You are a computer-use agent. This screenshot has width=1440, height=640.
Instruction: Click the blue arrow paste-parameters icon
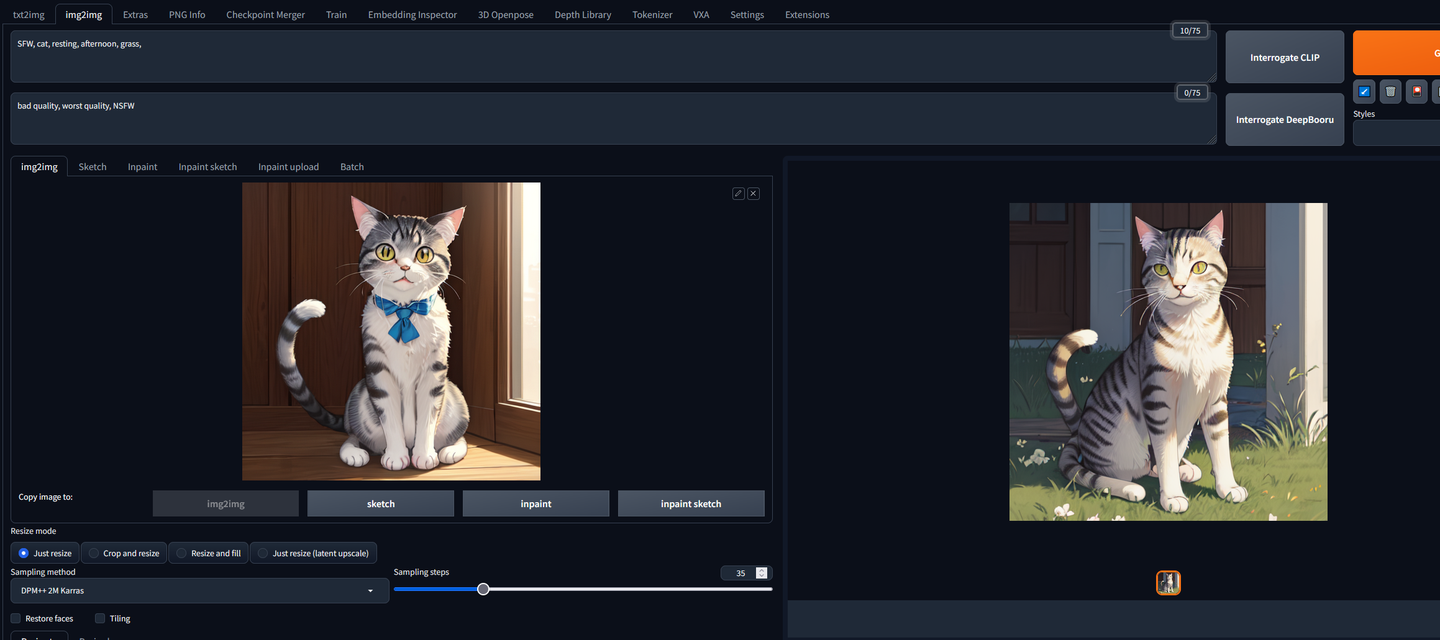click(1364, 91)
